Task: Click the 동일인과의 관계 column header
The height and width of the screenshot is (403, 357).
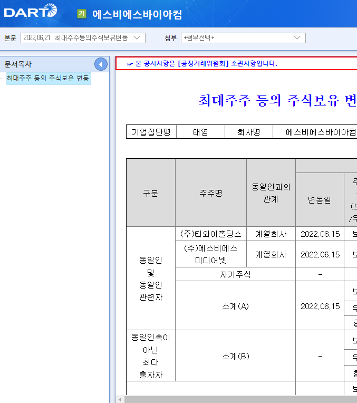Action: [271, 193]
